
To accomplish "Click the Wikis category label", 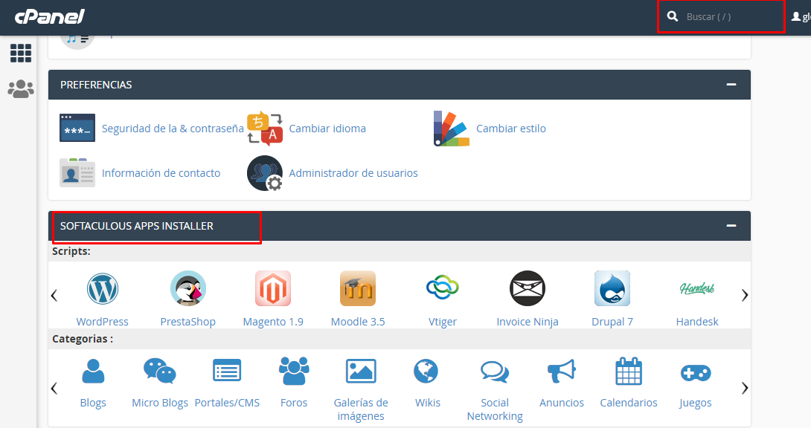I will point(428,403).
